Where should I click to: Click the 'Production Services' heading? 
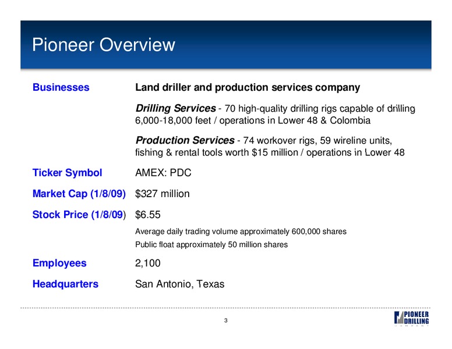(x=185, y=140)
